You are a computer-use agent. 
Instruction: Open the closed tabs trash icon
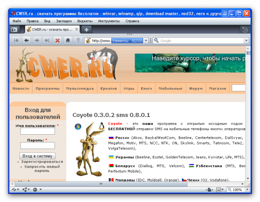click(x=245, y=30)
